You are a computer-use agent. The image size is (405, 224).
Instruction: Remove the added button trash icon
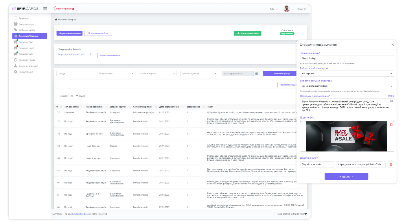tap(391, 164)
